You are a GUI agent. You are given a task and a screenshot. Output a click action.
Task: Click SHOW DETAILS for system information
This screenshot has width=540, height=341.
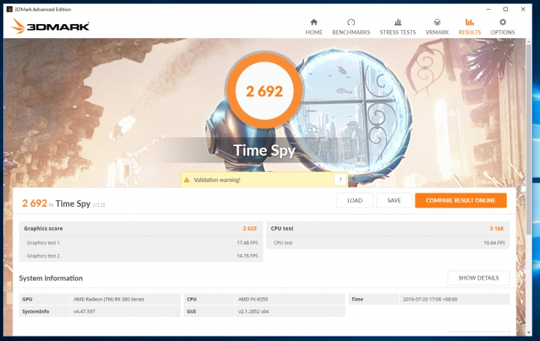point(478,278)
